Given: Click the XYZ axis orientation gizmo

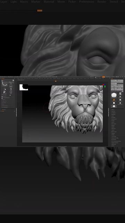Looking at the screenshot, I should point(104,86).
